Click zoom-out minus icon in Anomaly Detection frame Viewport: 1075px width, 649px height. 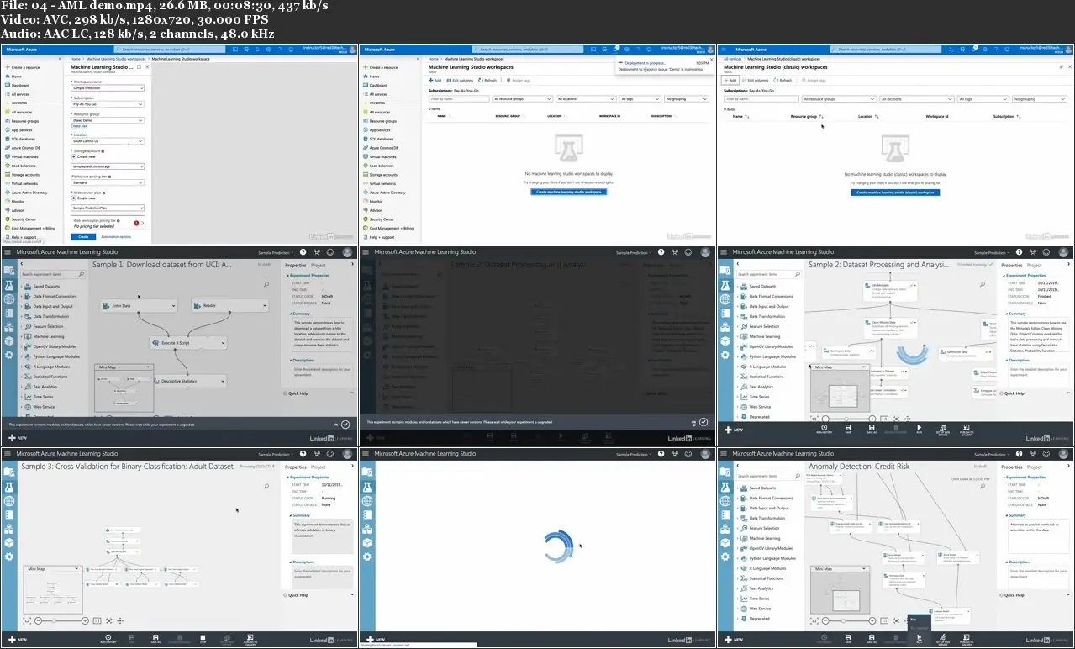click(825, 620)
